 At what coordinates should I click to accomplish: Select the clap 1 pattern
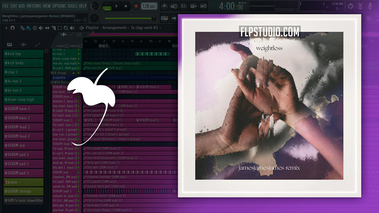tap(23, 72)
